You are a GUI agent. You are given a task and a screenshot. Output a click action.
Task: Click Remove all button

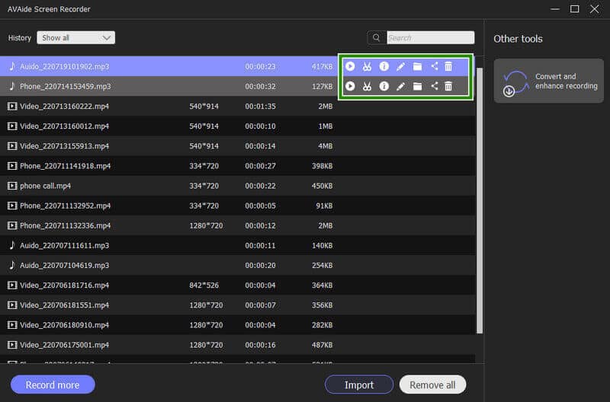point(432,384)
